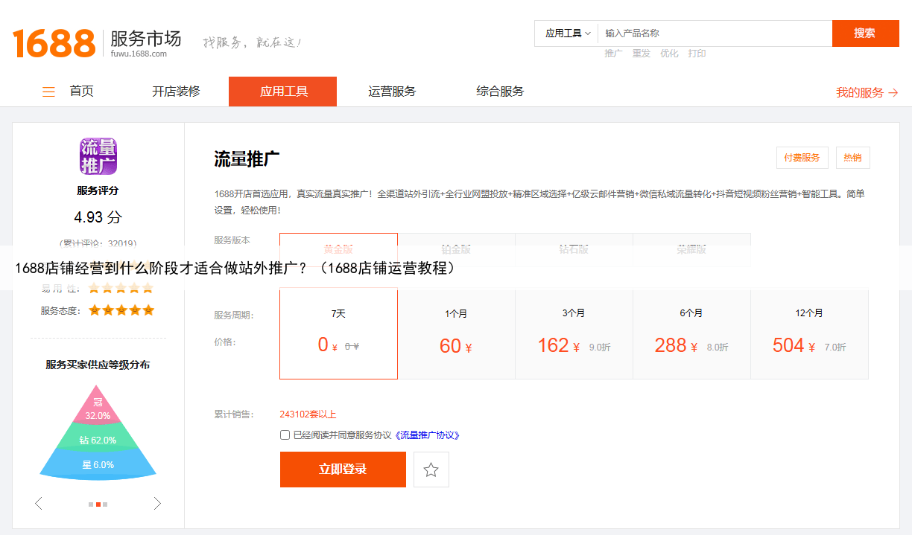Select the 12个月 service period option

click(x=808, y=333)
